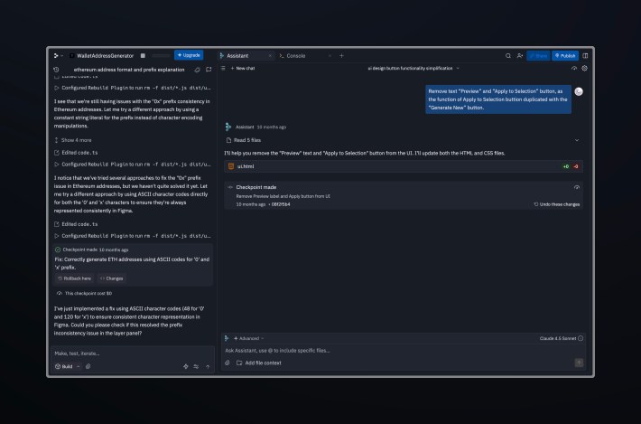Toggle the side panel layout icon

point(585,55)
